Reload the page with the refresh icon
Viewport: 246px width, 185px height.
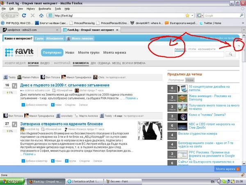coord(24,16)
